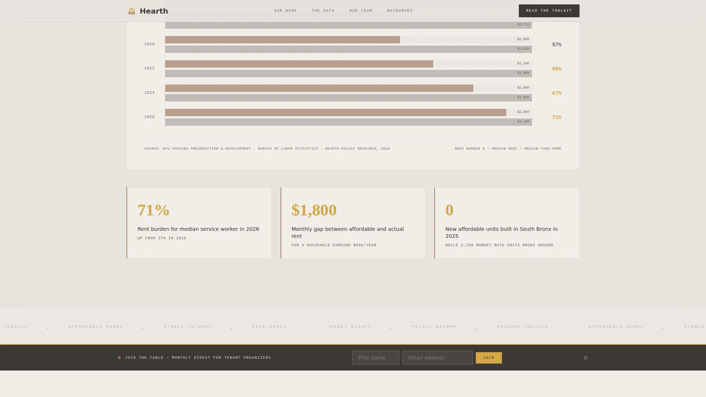The width and height of the screenshot is (706, 397).
Task: Click 'Fair Rents' in the marquee
Action: [x=269, y=327]
